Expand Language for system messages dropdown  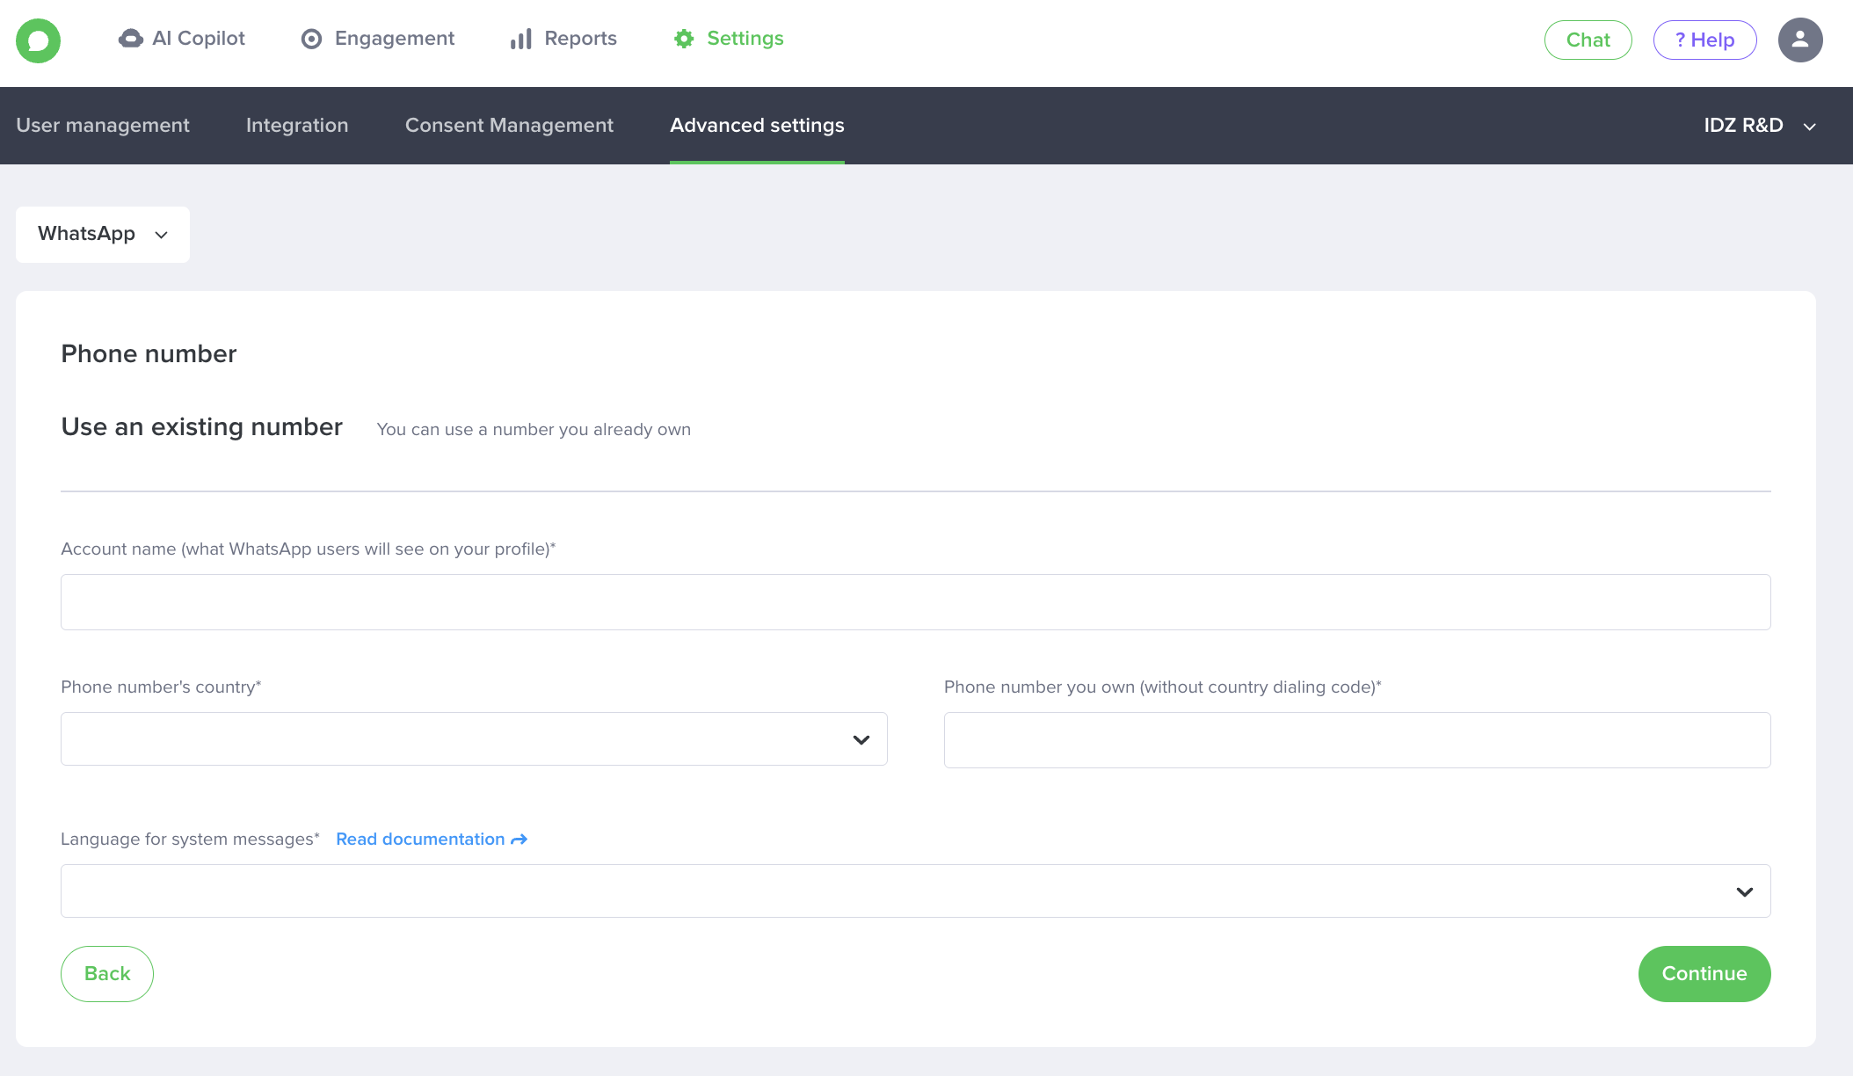tap(916, 891)
